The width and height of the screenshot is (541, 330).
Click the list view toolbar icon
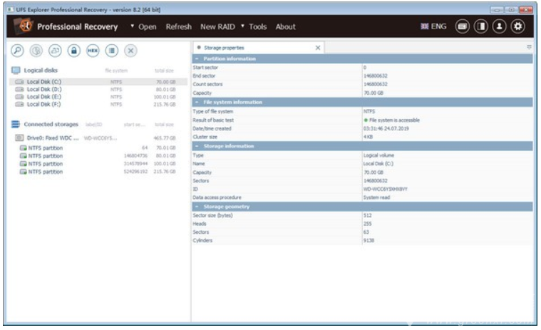[x=112, y=51]
